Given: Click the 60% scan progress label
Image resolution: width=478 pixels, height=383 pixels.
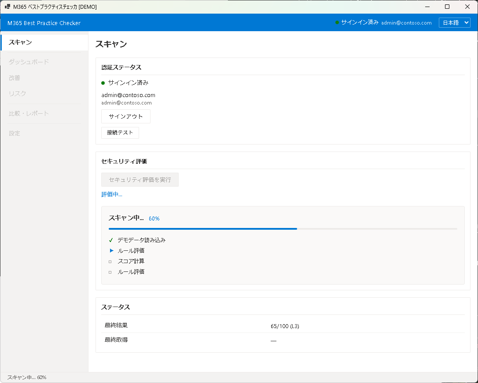Looking at the screenshot, I should click(x=154, y=218).
